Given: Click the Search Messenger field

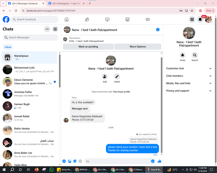Looking at the screenshot, I should (x=30, y=38).
